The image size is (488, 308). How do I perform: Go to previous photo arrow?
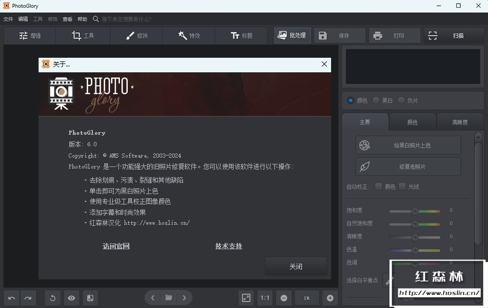(x=152, y=298)
